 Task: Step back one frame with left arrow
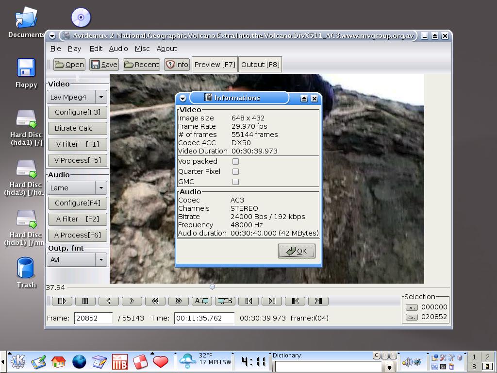pyautogui.click(x=108, y=301)
